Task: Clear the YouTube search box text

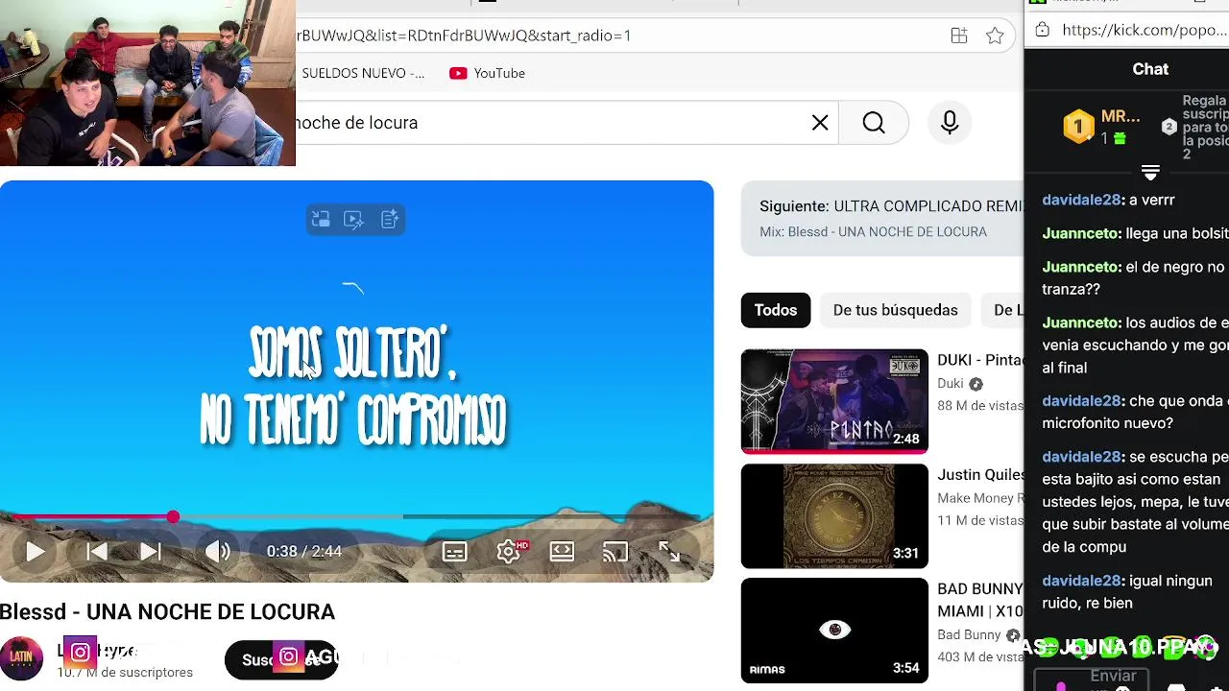Action: pyautogui.click(x=820, y=123)
